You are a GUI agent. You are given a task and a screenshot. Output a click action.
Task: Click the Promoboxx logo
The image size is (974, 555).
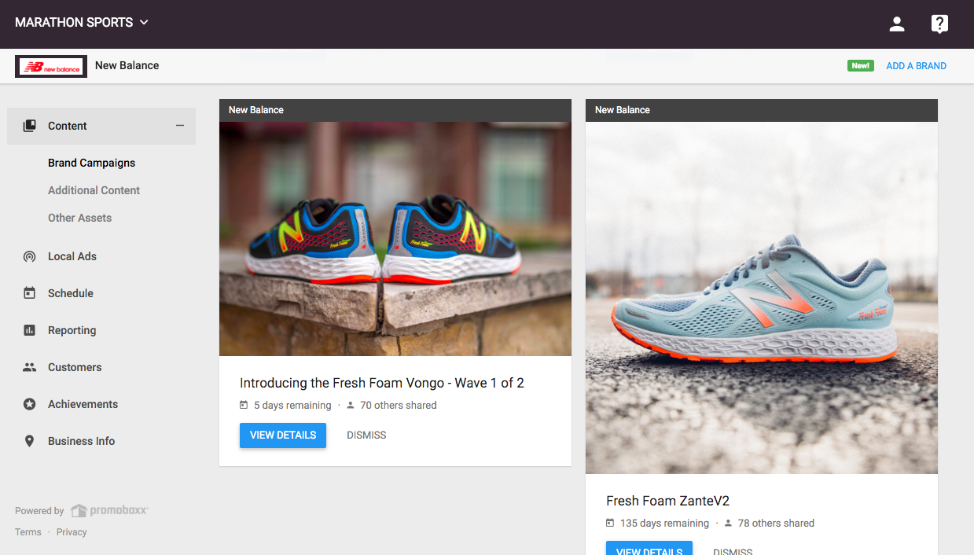[x=109, y=511]
